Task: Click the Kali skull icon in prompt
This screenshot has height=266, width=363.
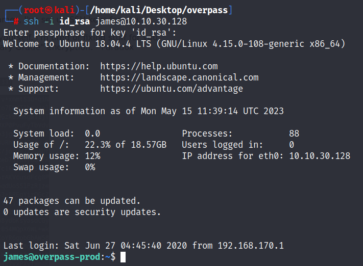Action: point(49,10)
